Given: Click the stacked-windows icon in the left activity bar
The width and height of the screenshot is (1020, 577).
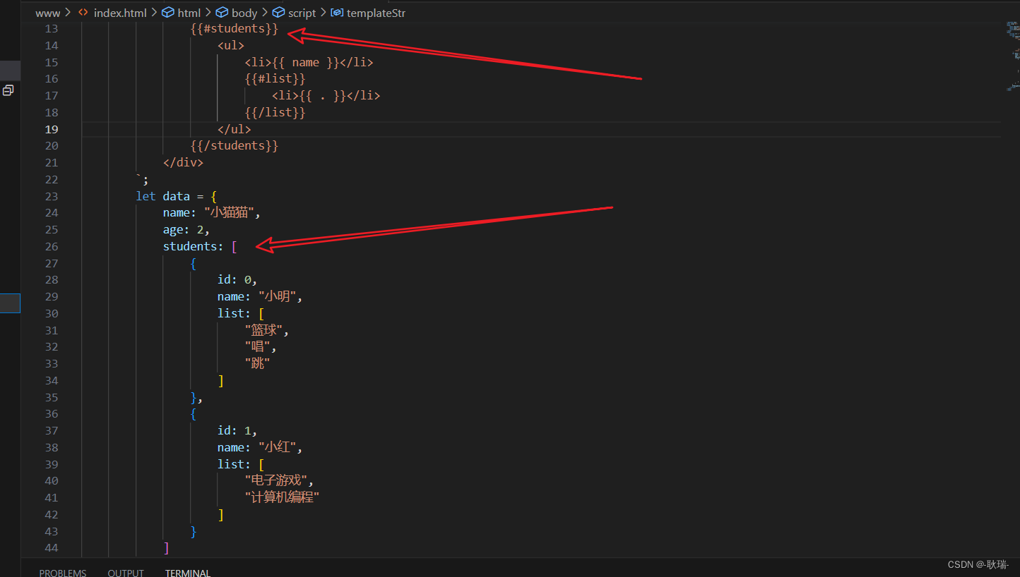Looking at the screenshot, I should point(8,90).
